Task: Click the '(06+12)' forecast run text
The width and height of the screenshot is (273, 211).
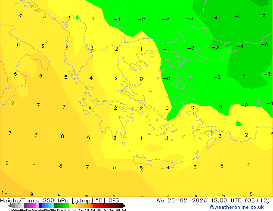Action: coord(257,201)
